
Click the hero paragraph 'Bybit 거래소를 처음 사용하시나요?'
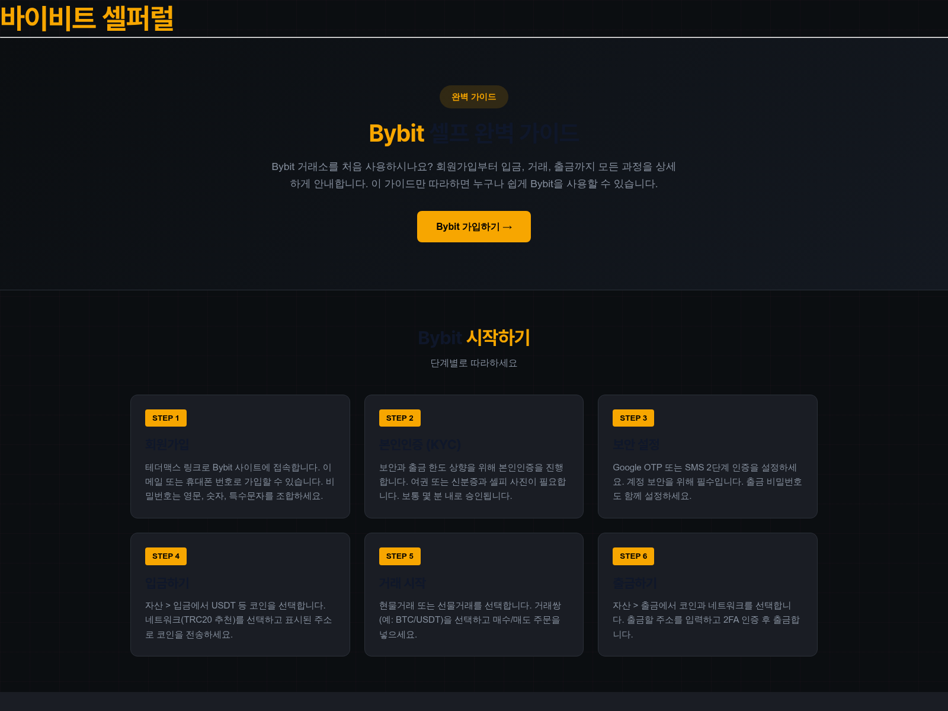click(x=474, y=175)
